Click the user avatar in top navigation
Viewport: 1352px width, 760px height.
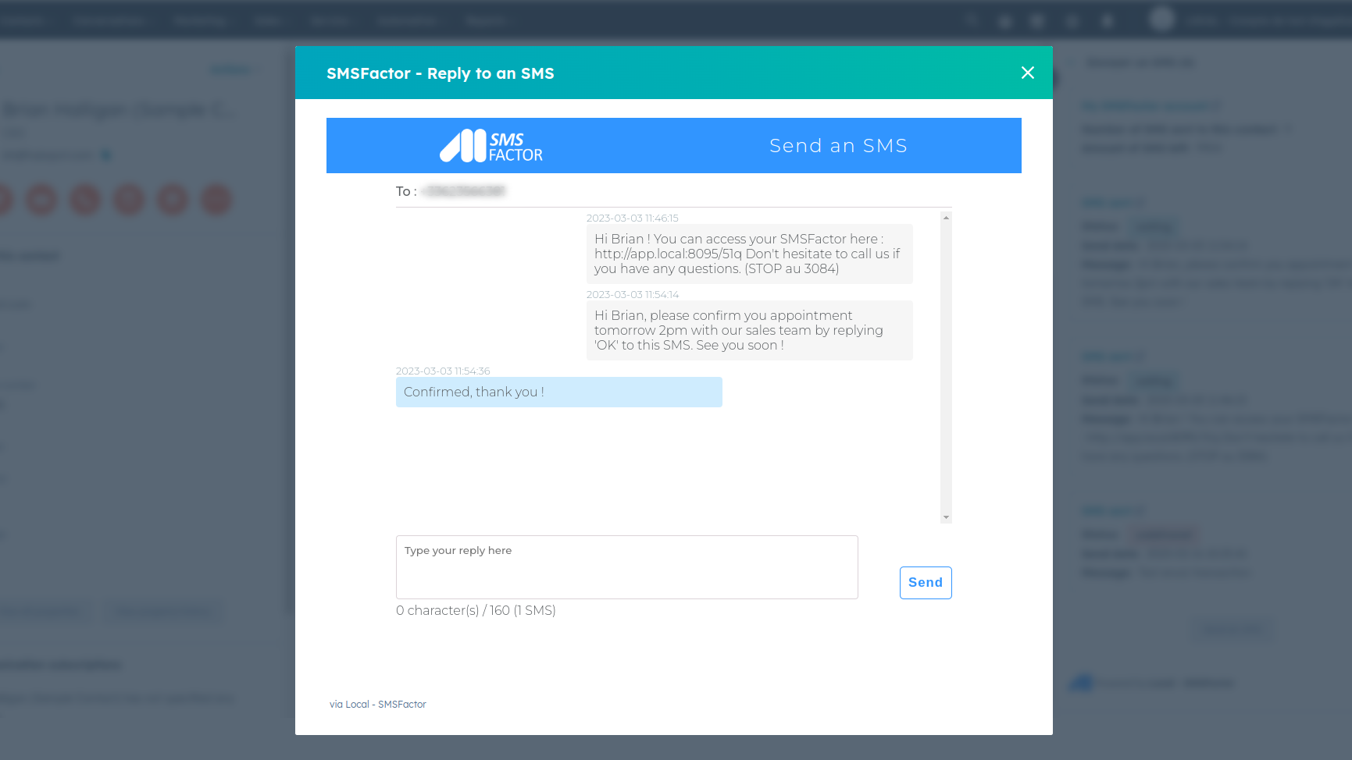(x=1161, y=19)
